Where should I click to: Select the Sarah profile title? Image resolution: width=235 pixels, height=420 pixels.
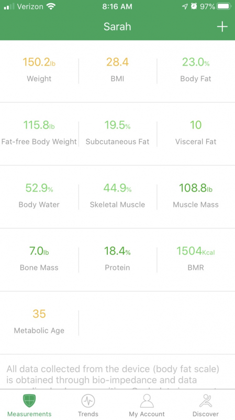click(117, 27)
